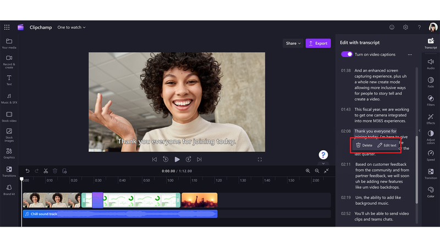The image size is (440, 247).
Task: Open the feedback smiley icon
Action: 392,27
